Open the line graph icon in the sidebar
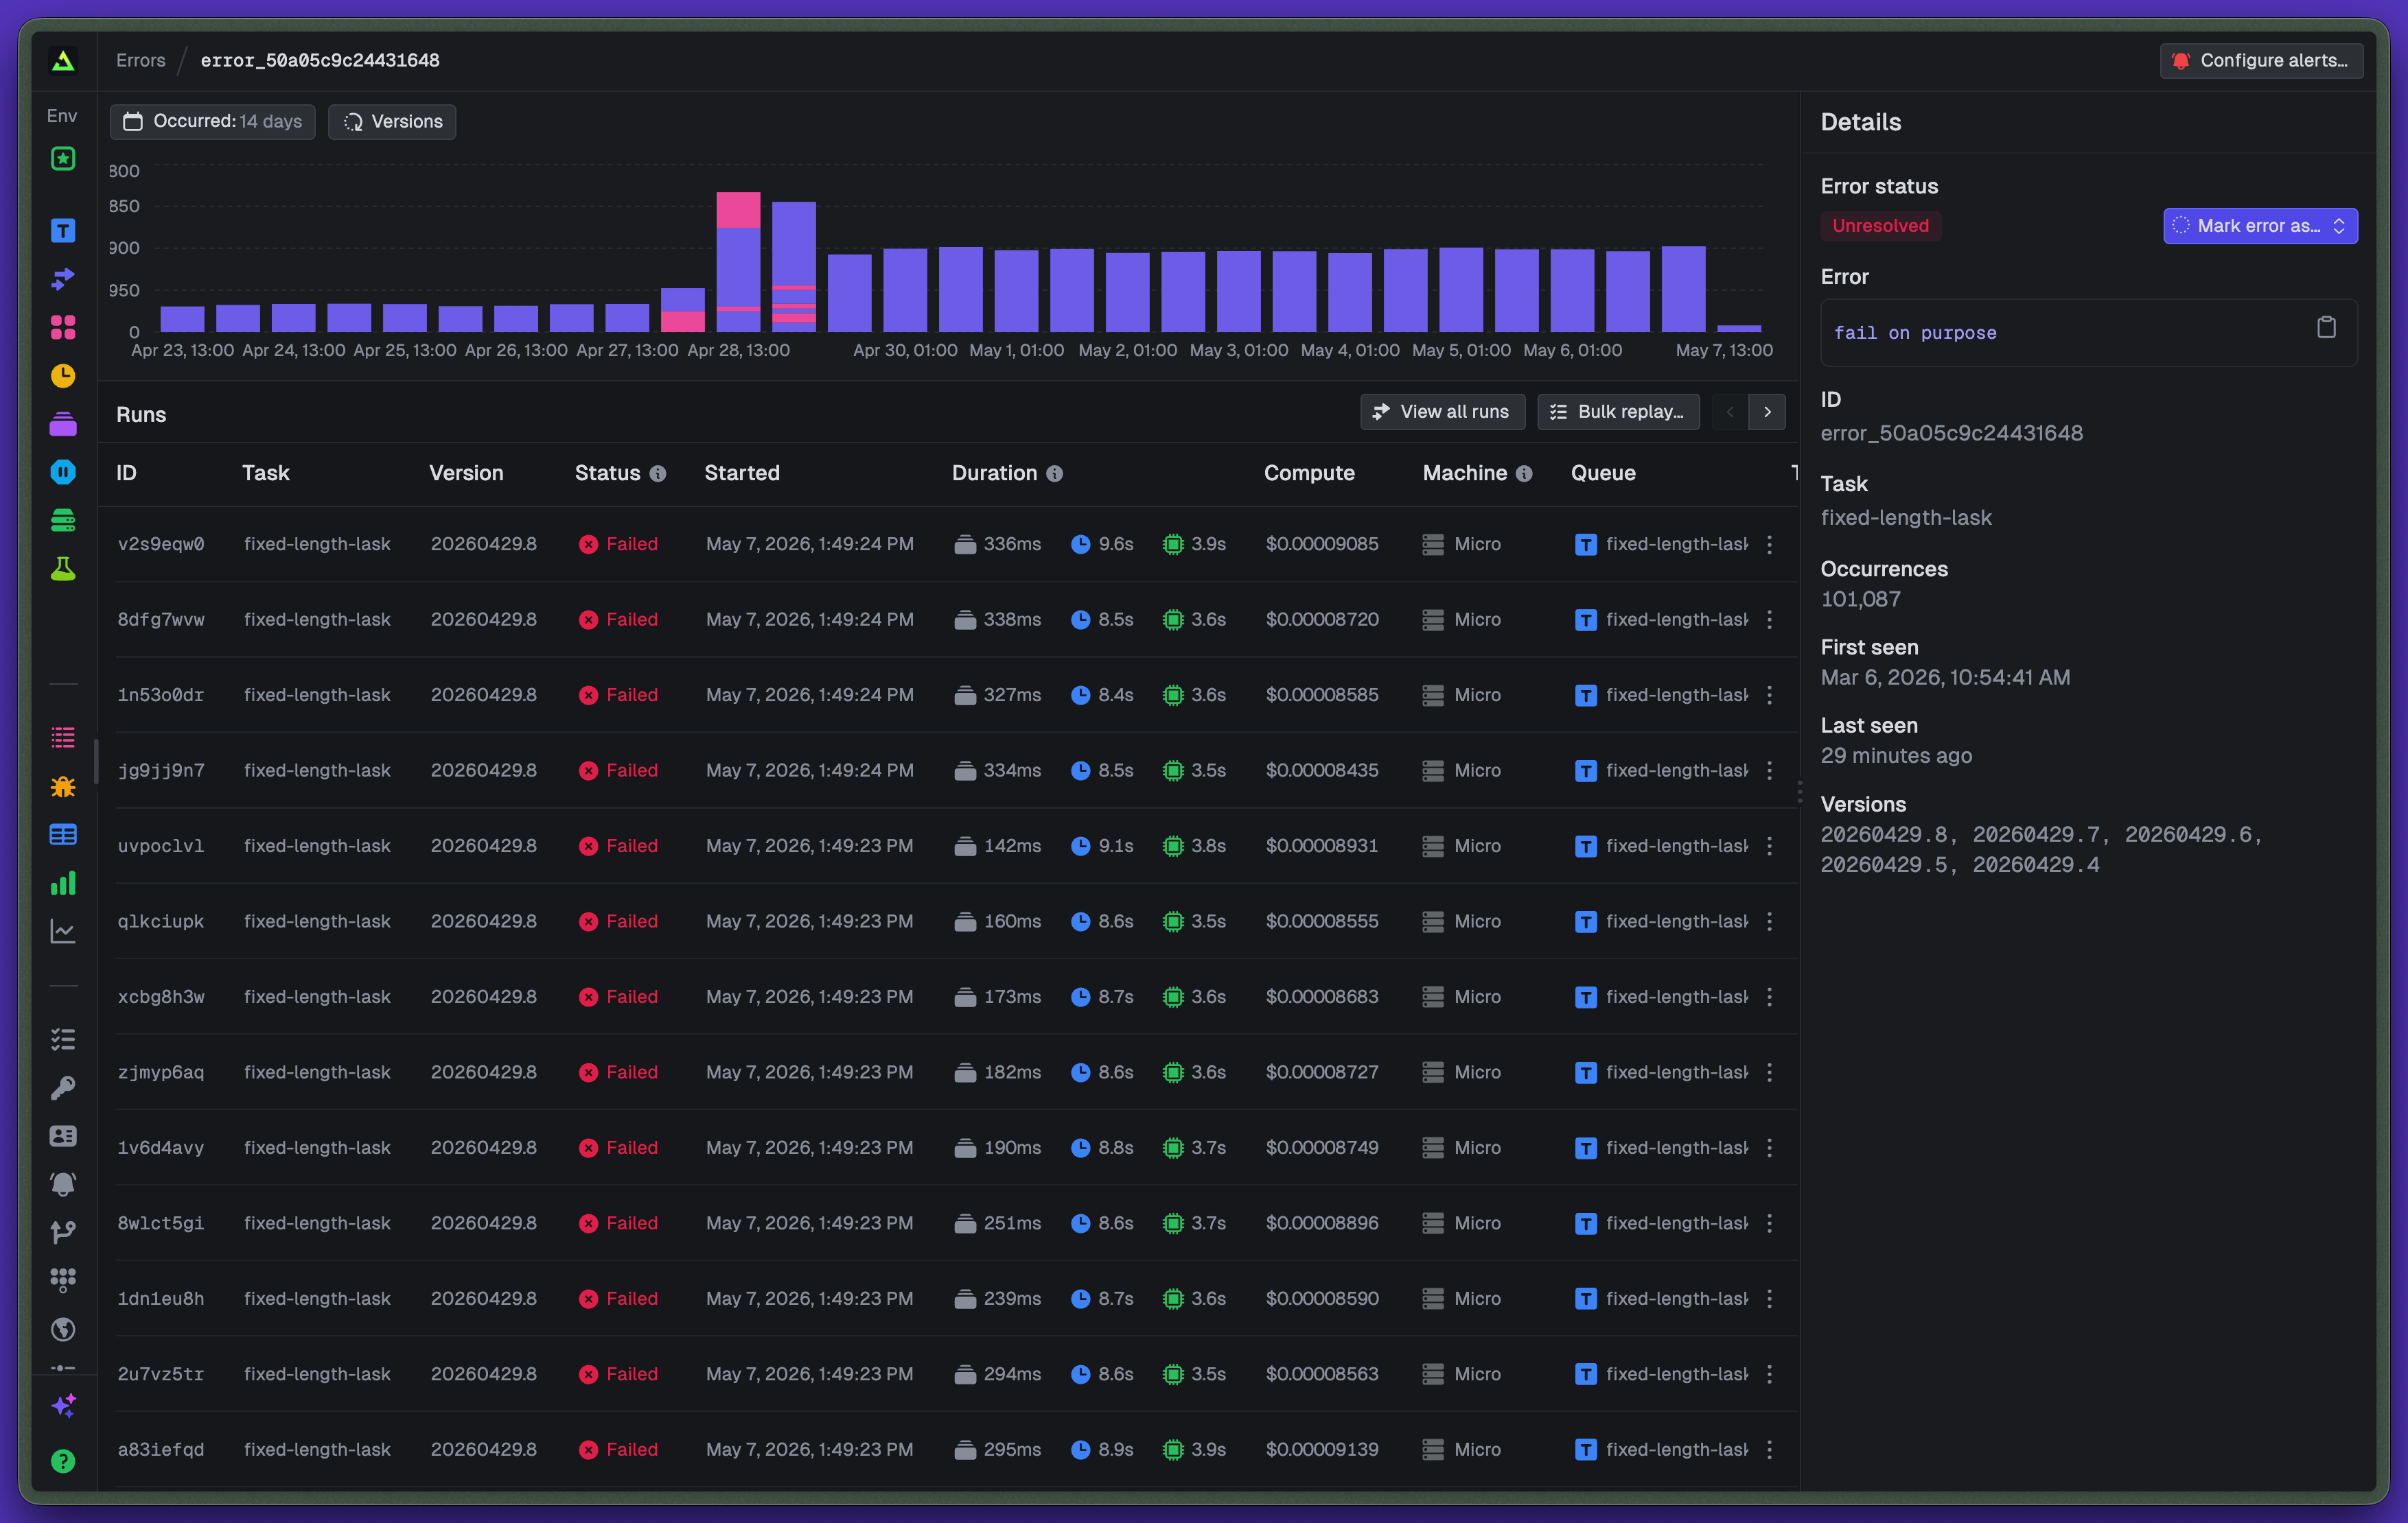This screenshot has height=1523, width=2408. tap(63, 932)
